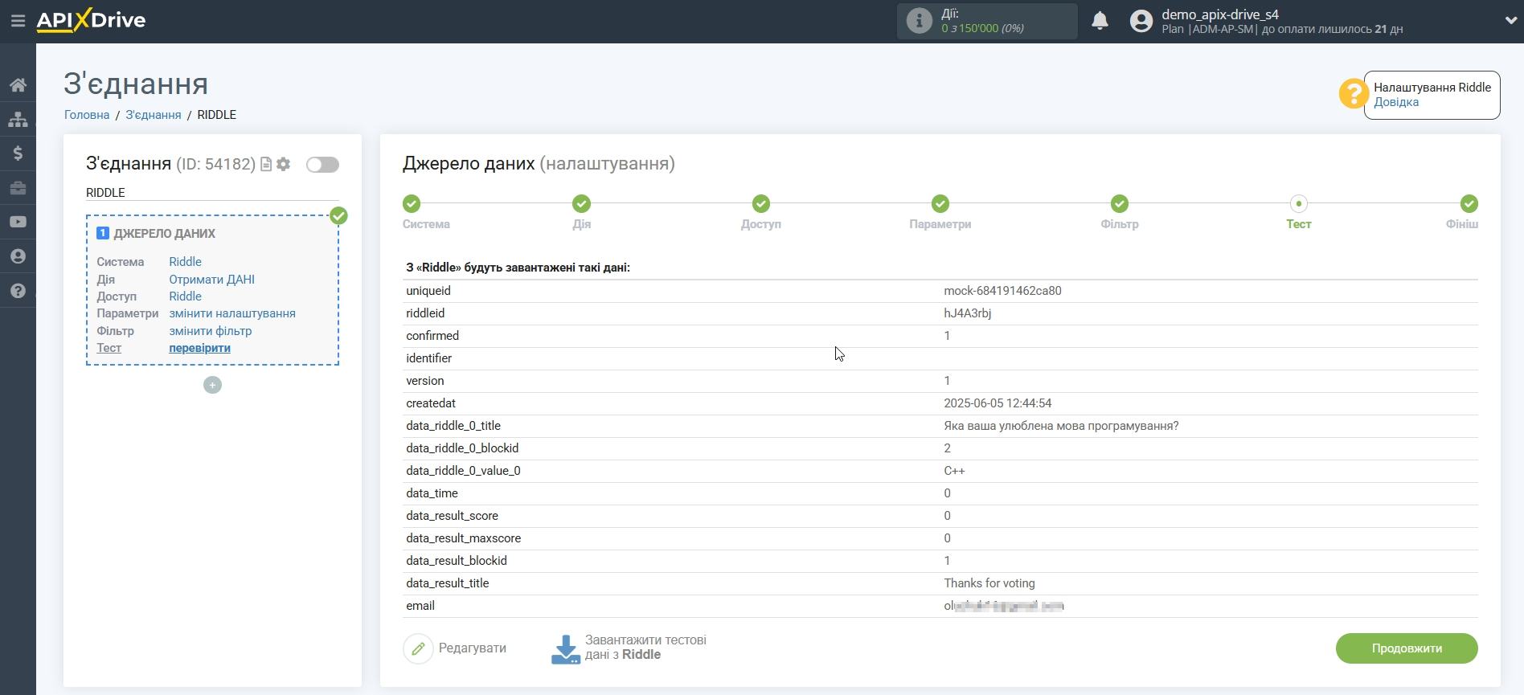Open the Довідка help link
This screenshot has height=695, width=1524.
click(x=1396, y=102)
